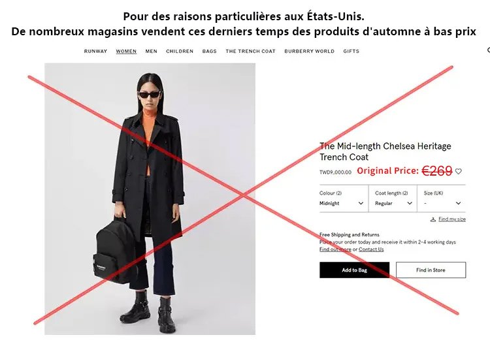
Task: Click the search icon in header
Action: (489, 50)
